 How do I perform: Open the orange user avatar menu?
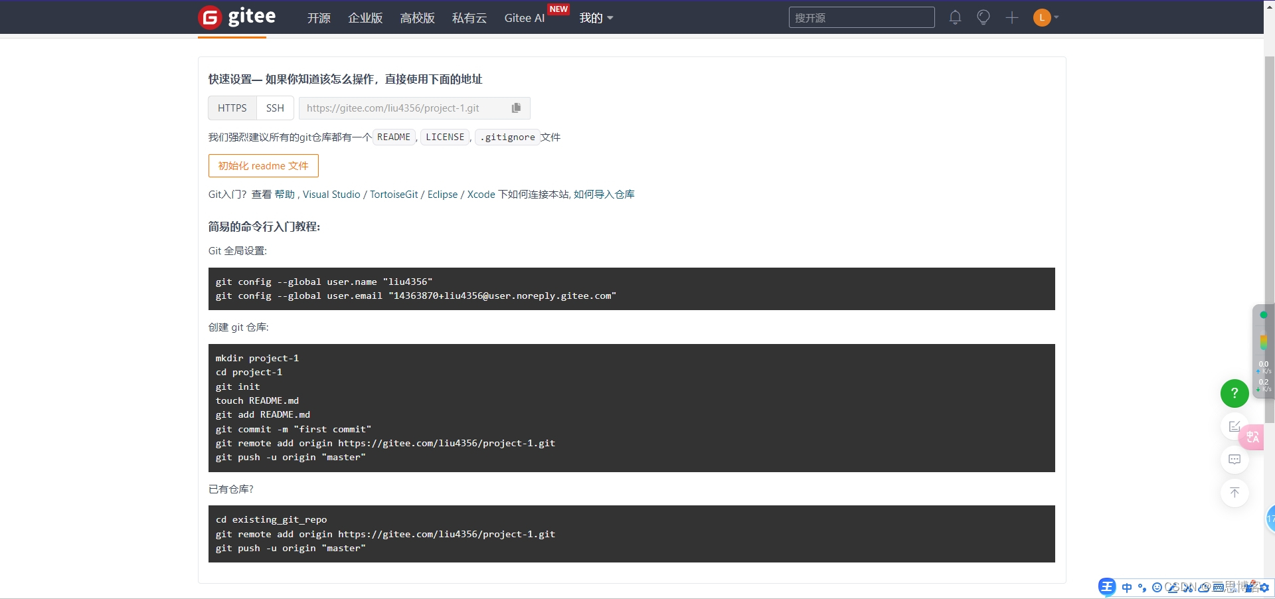click(x=1042, y=17)
